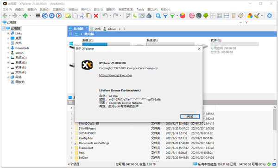Open 文件(F) menu
This screenshot has height=168, width=278.
(x=7, y=9)
